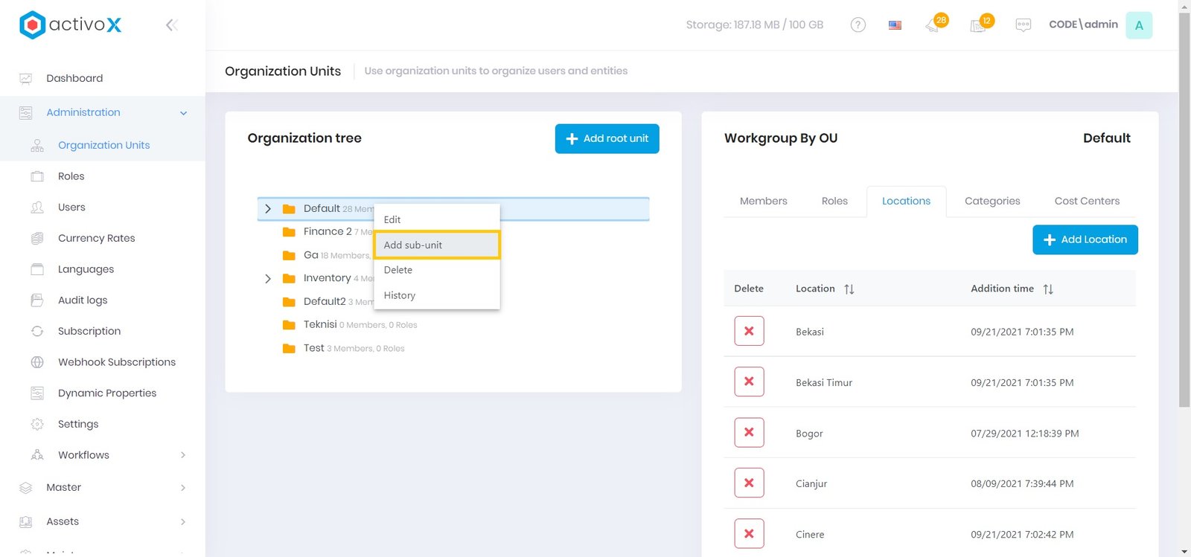Screen dimensions: 1191x557
Task: Collapse the Administration sidebar section
Action: [x=183, y=113]
